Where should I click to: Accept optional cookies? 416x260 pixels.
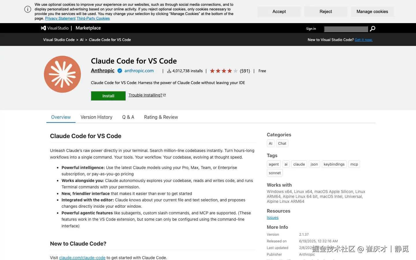(x=279, y=12)
